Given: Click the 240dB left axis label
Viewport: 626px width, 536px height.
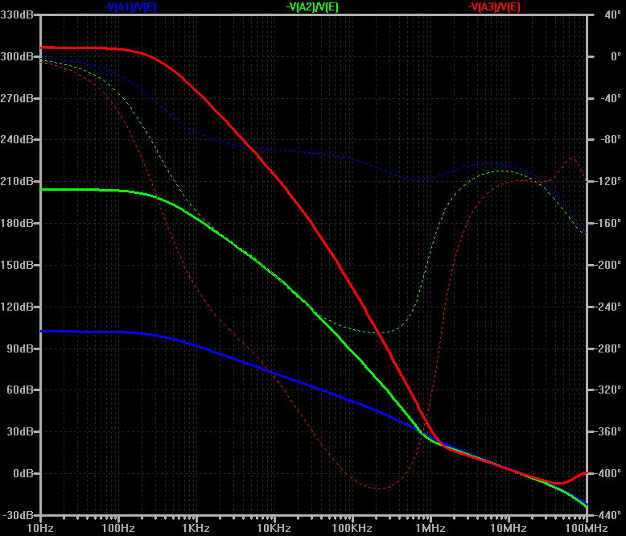Looking at the screenshot, I should coord(17,140).
